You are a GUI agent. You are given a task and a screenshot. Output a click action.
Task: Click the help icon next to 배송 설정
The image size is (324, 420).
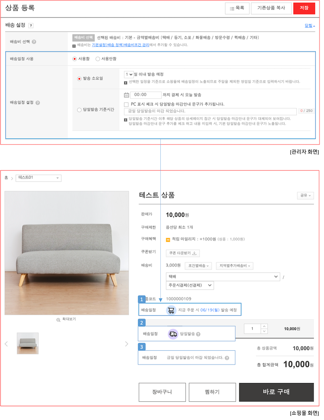[31, 26]
